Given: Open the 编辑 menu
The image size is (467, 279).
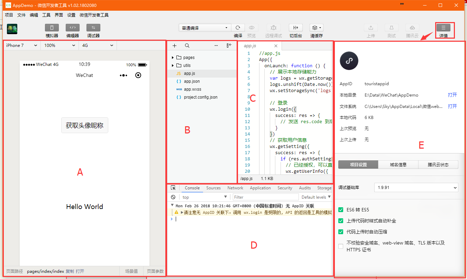Looking at the screenshot, I should pyautogui.click(x=34, y=15).
